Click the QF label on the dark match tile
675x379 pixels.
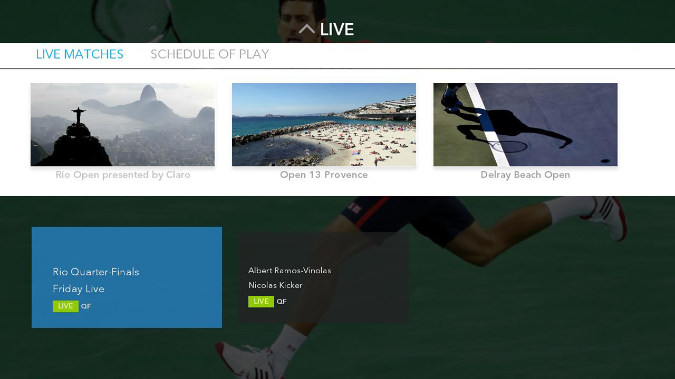(282, 302)
